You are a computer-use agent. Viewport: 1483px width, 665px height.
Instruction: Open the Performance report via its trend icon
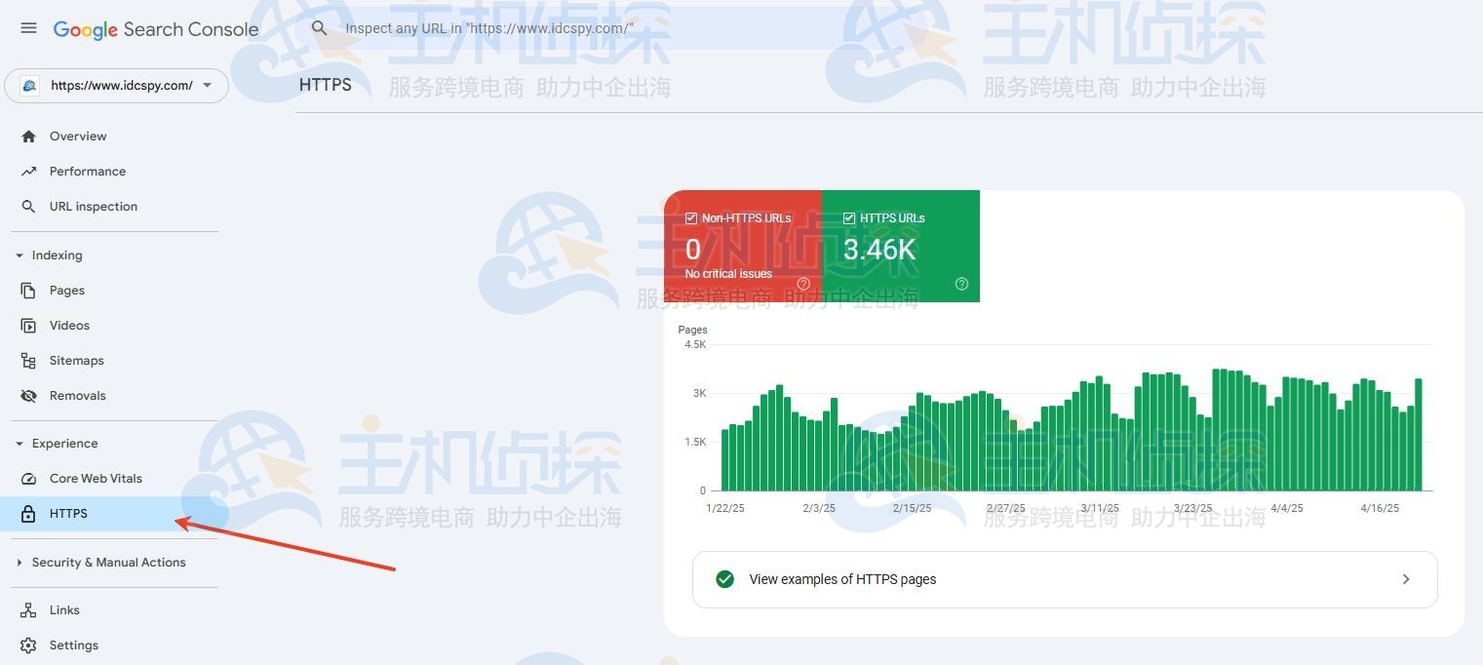coord(29,171)
